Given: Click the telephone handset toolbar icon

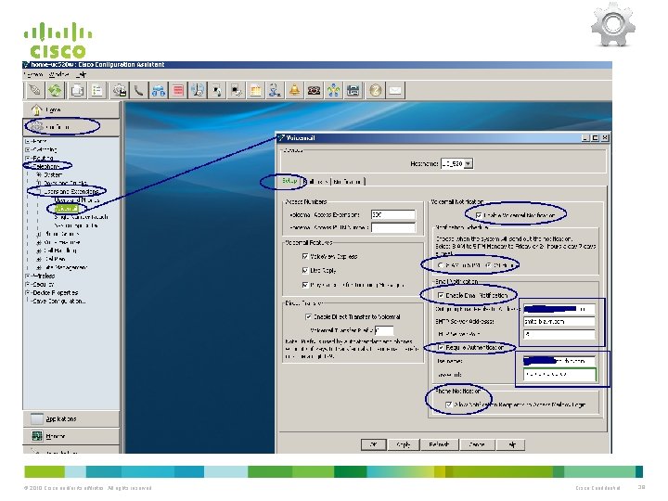Looking at the screenshot, I should coord(138,90).
